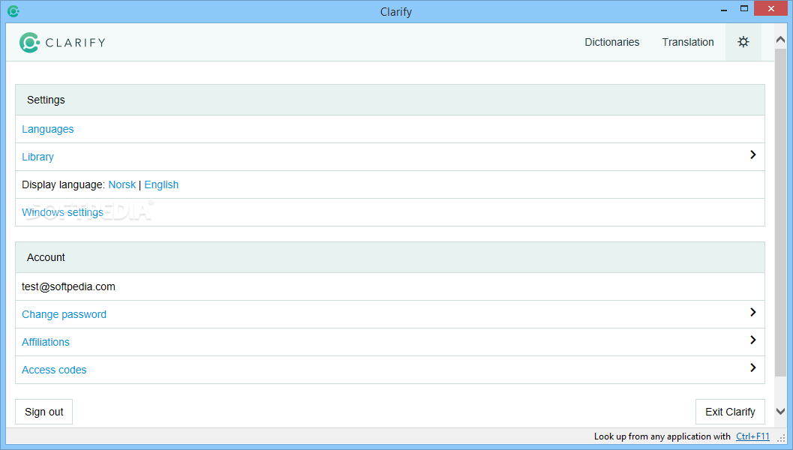Click the window resize grip corner
Screen dimensions: 793x450
(x=781, y=438)
